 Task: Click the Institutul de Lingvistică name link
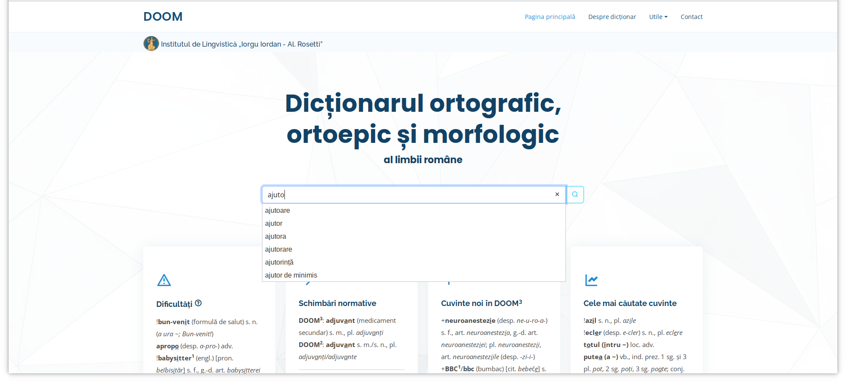click(241, 44)
